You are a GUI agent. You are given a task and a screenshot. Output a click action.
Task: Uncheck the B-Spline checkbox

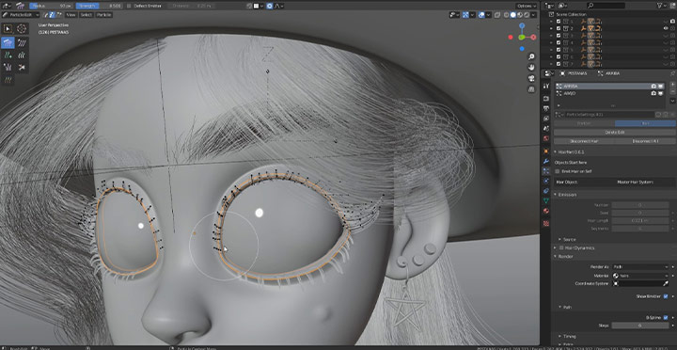(x=666, y=318)
